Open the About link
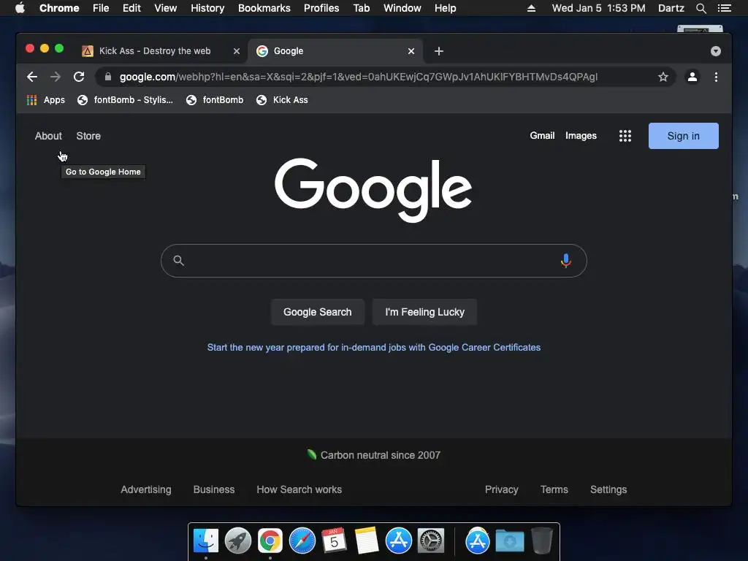Screen dimensions: 748x561 48,136
